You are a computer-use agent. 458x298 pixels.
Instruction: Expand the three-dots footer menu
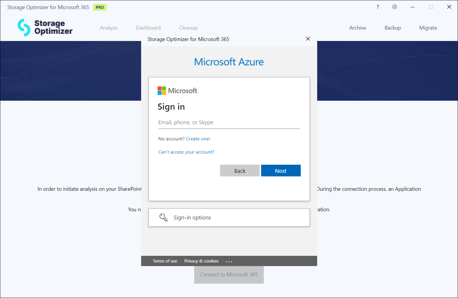pos(229,261)
